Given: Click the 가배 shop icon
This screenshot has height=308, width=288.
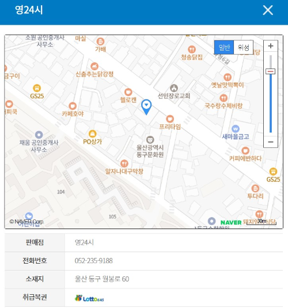Looking at the screenshot, I should 100,41.
